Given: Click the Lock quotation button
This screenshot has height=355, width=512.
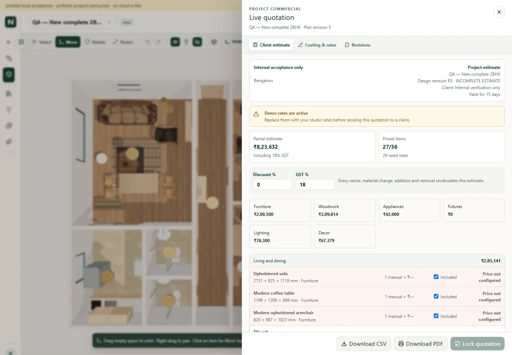Looking at the screenshot, I should [478, 344].
